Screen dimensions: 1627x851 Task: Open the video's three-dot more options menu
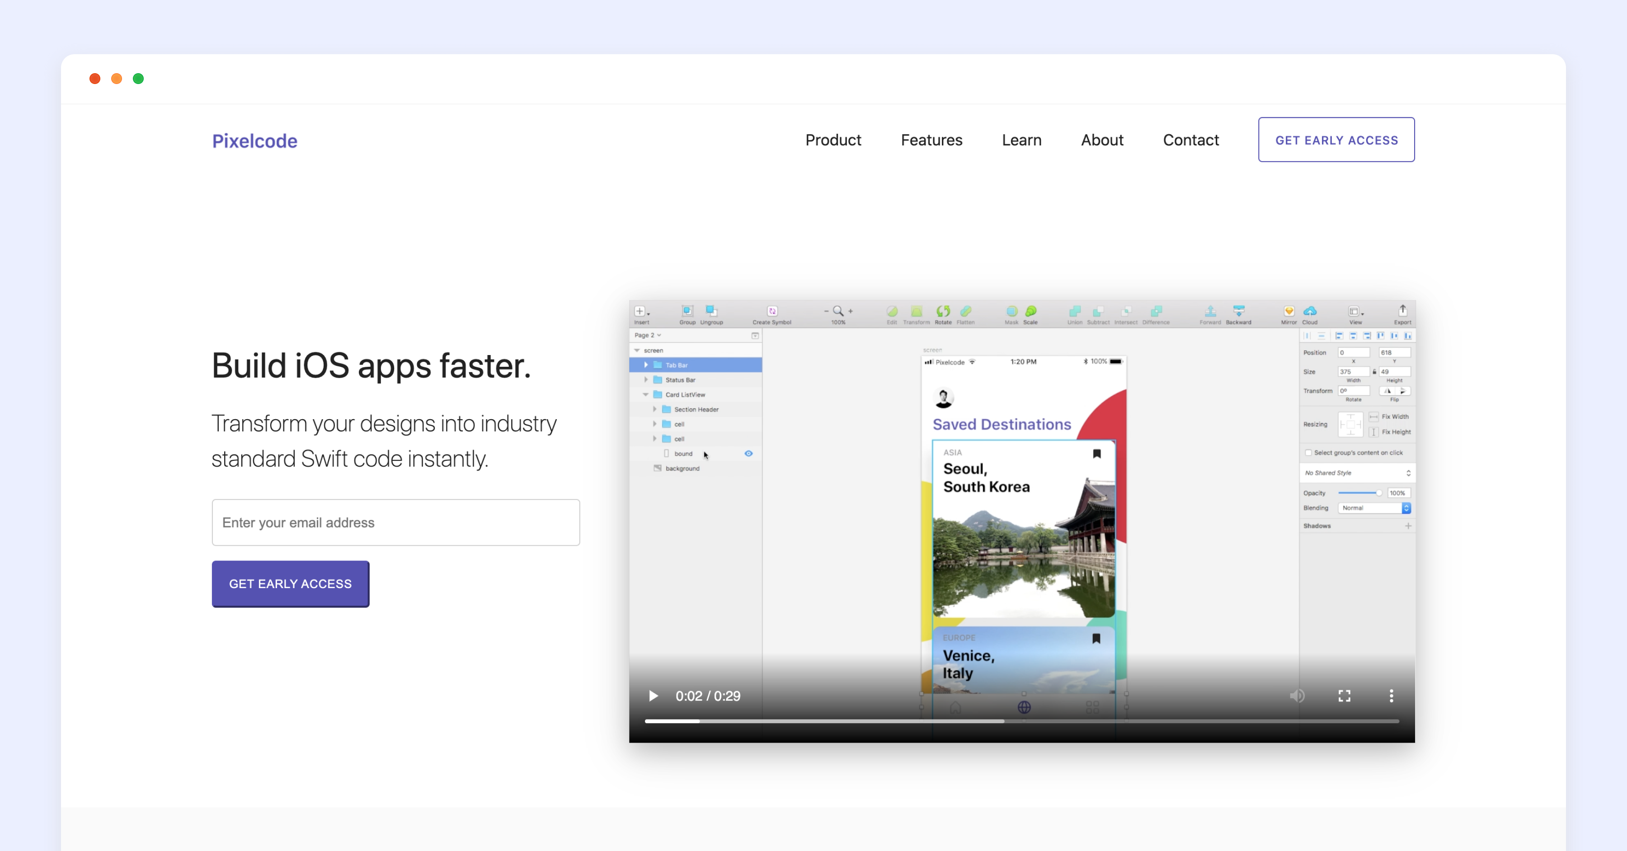(1392, 697)
